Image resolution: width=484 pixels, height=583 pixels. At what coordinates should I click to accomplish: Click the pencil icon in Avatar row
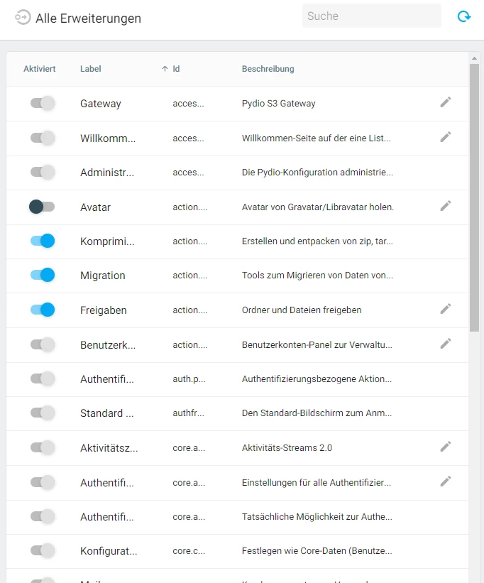[445, 206]
